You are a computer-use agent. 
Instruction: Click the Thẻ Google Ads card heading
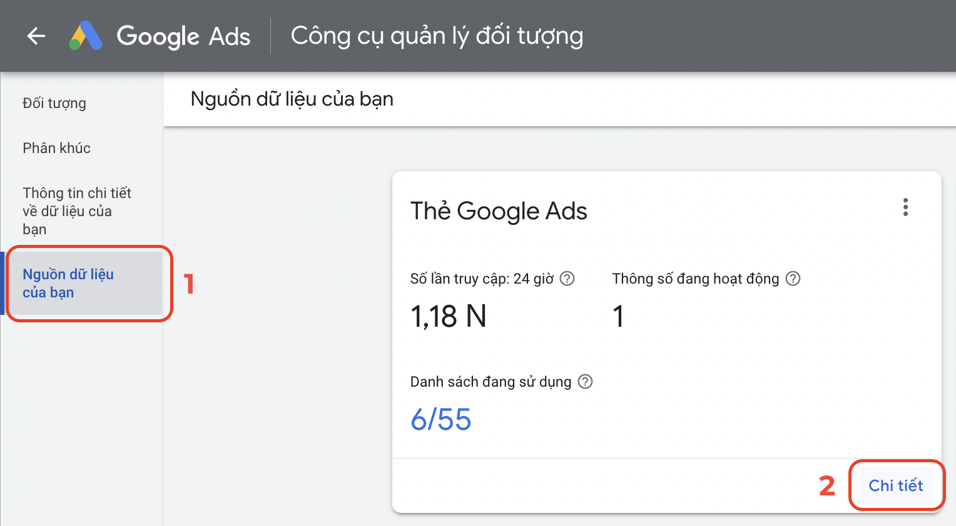[499, 211]
